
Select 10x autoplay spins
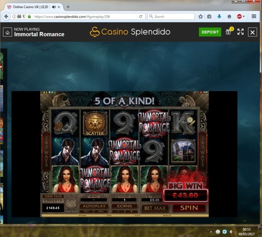click(86, 211)
